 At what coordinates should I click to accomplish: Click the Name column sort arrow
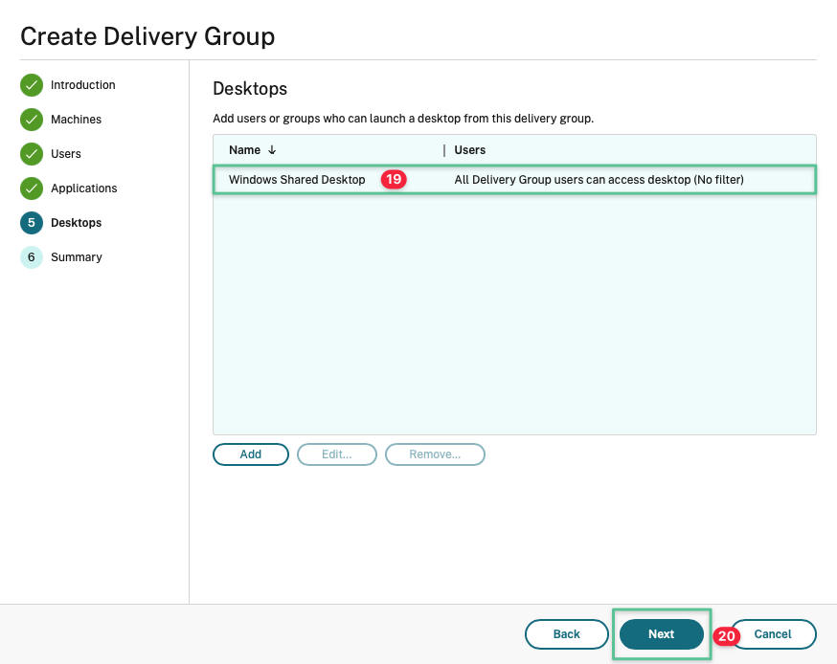pos(272,150)
